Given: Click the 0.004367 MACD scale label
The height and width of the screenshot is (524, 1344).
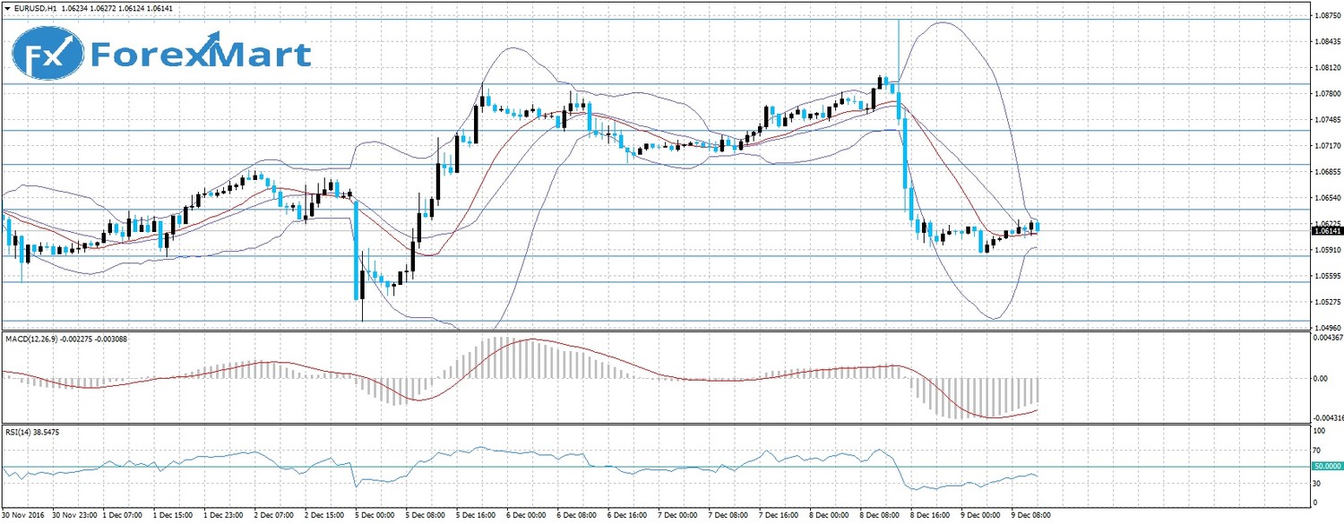Looking at the screenshot, I should click(x=1327, y=338).
